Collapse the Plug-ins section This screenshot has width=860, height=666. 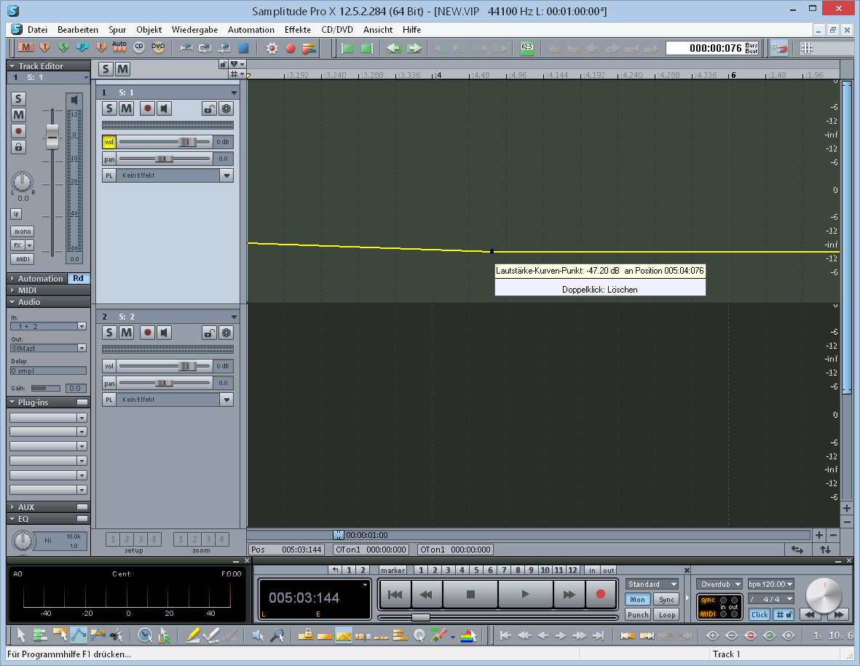click(12, 403)
